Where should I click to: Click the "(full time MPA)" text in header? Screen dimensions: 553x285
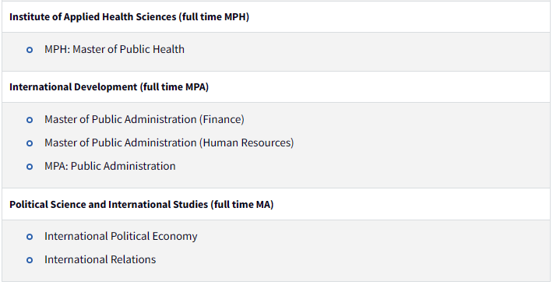coord(174,87)
